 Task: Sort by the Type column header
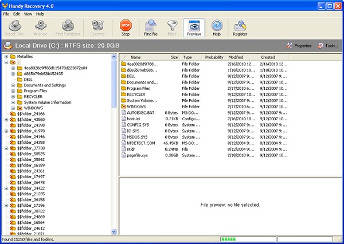click(191, 57)
